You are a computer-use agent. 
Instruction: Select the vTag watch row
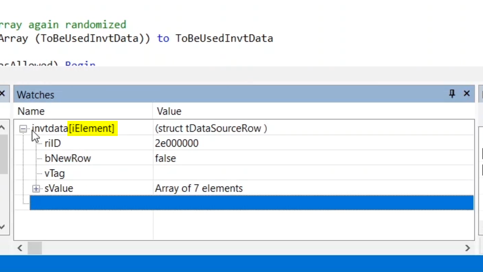pyautogui.click(x=55, y=174)
